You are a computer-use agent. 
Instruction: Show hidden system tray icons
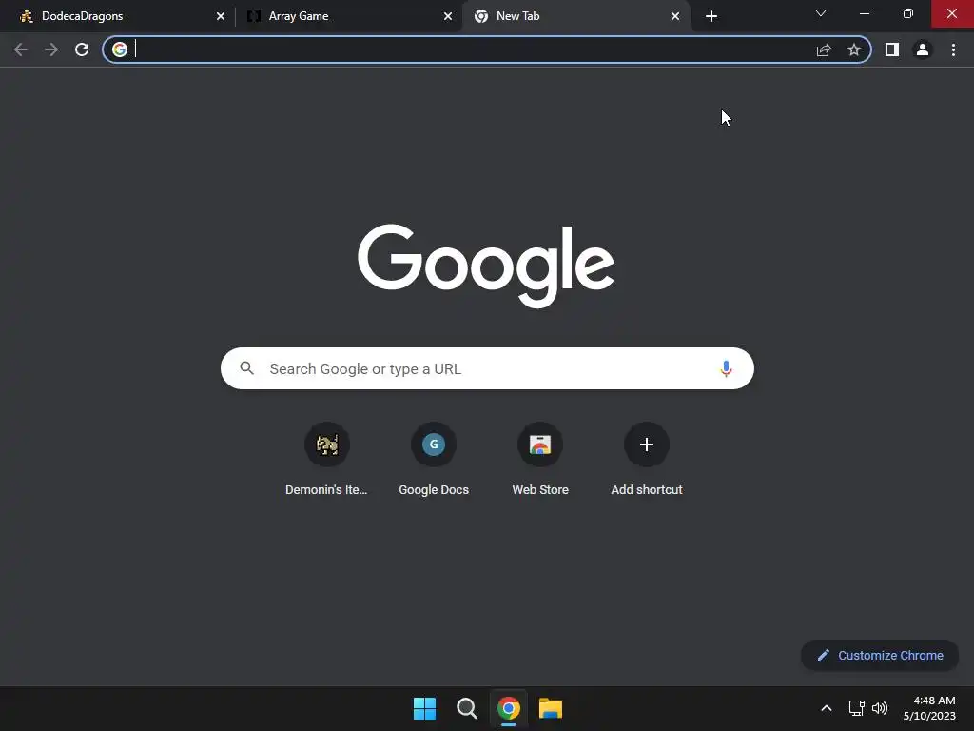click(827, 708)
